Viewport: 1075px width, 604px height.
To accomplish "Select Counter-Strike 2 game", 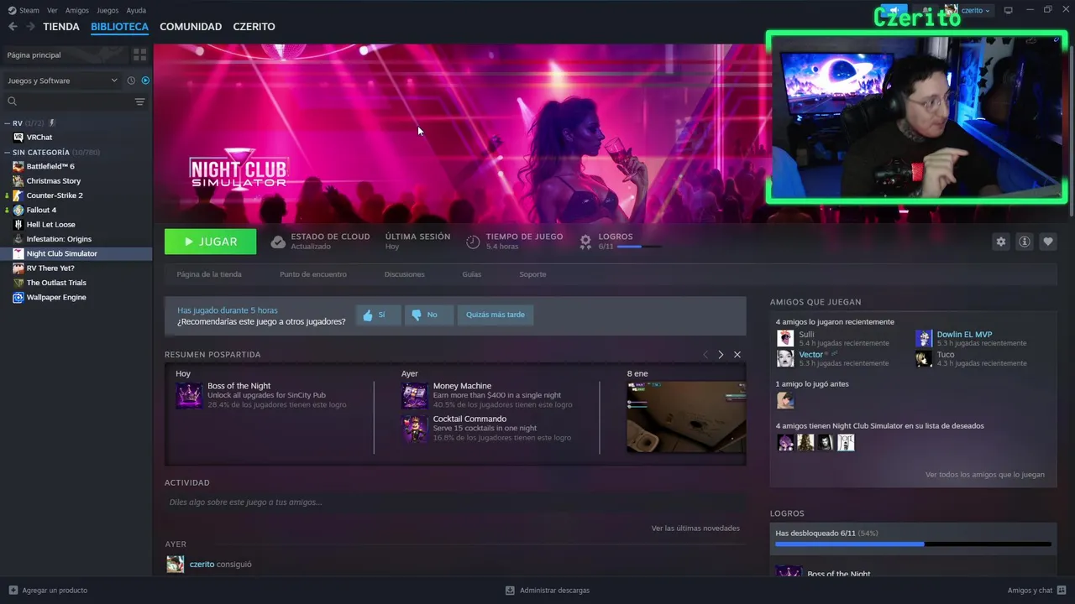I will tap(55, 195).
